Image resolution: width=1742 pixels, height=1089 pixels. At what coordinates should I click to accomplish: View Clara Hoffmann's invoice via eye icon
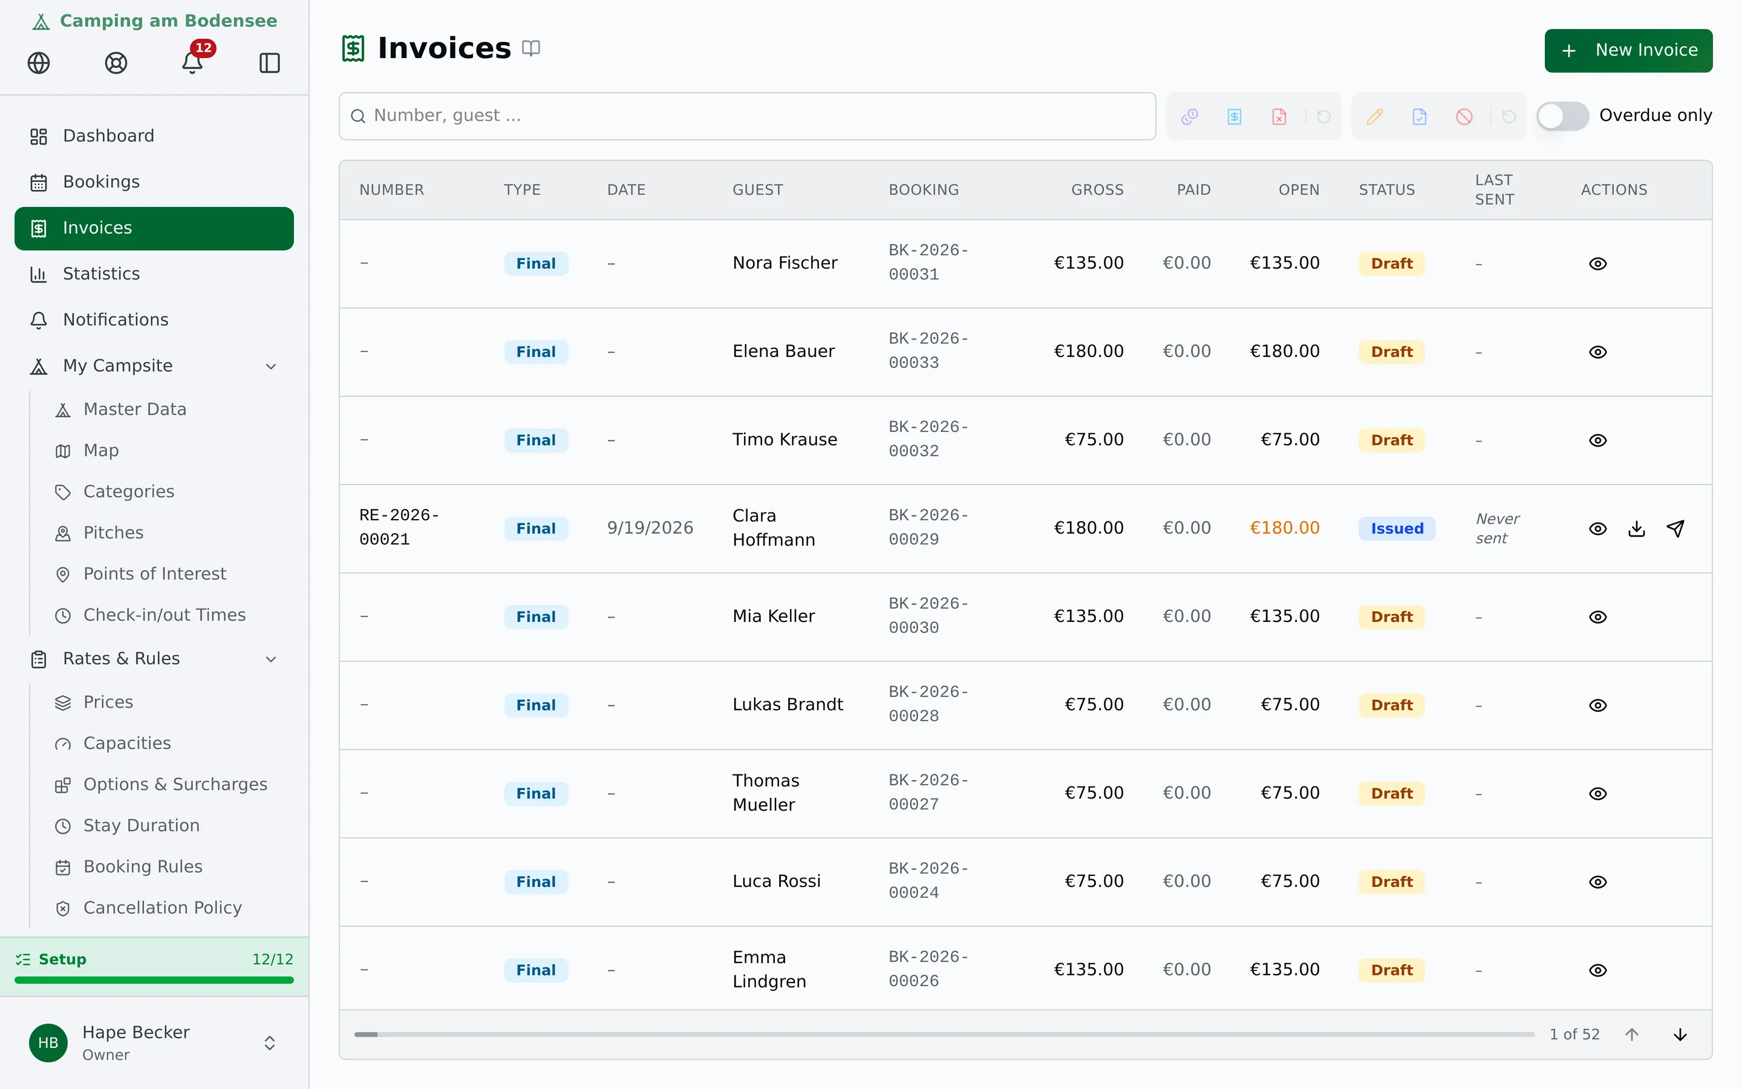coord(1598,529)
